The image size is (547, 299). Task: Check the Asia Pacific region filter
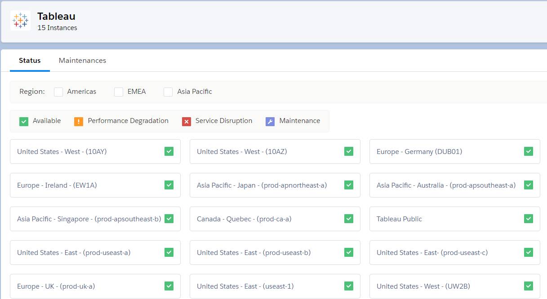coord(168,92)
